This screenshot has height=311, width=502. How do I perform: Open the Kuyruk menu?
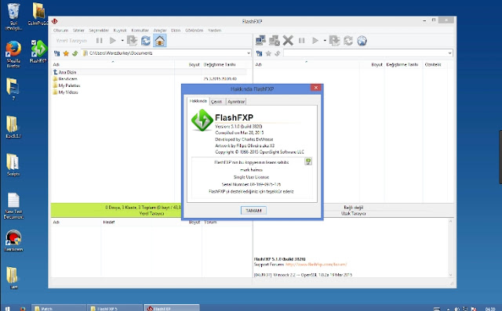[x=120, y=31]
